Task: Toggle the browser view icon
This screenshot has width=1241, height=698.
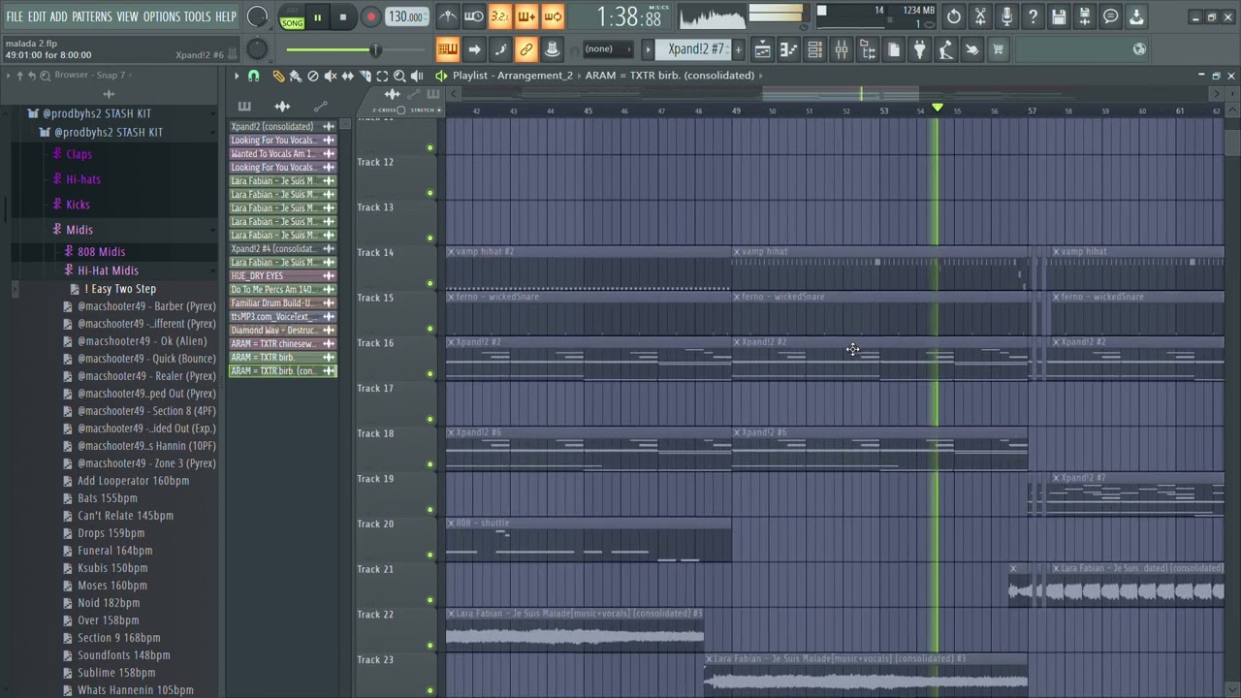Action: [867, 49]
